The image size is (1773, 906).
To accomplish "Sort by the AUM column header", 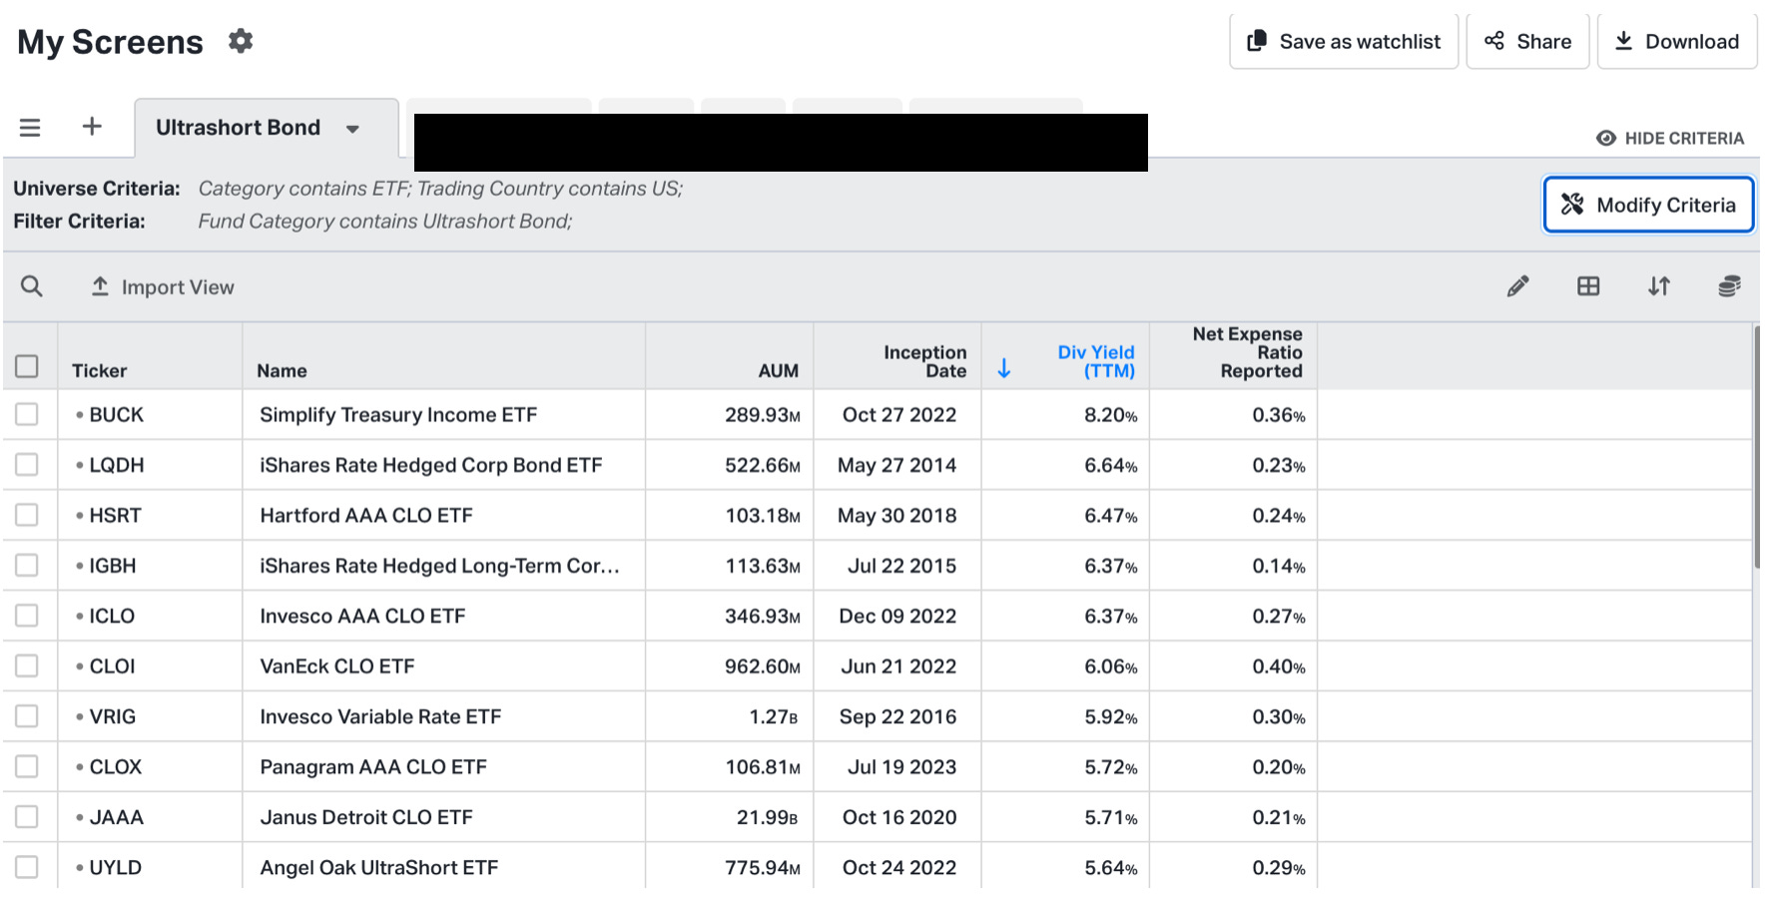I will 779,370.
